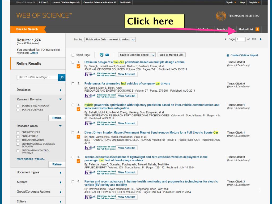This screenshot has width=272, height=204.
Task: Expand Group/Corporate Authors section
Action: coord(60,192)
